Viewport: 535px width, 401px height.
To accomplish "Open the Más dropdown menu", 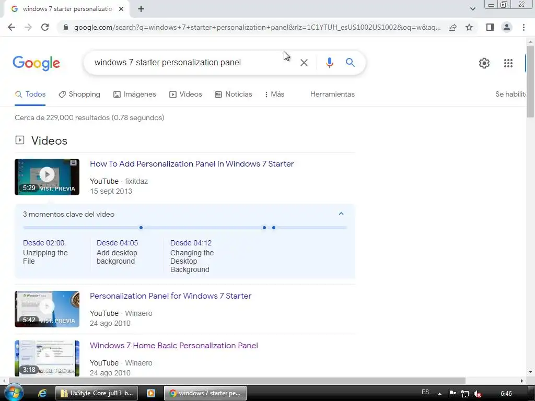I will click(275, 95).
